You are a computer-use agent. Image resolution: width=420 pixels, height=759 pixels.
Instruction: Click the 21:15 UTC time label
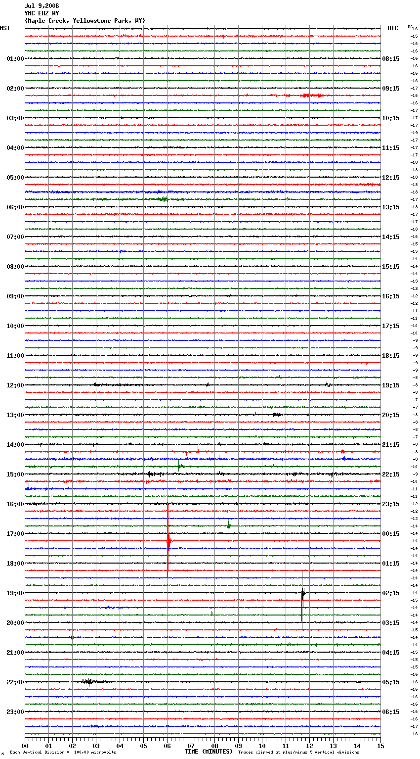click(391, 445)
